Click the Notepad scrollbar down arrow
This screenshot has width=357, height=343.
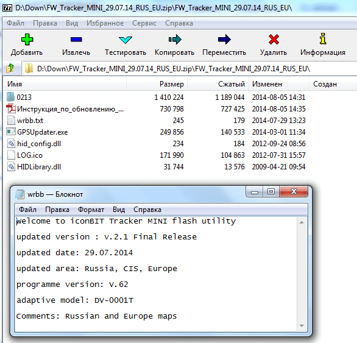[302, 326]
